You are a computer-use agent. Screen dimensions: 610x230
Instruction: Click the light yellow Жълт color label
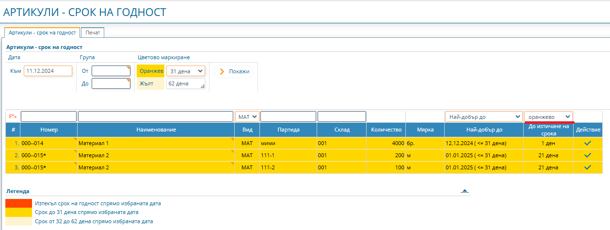151,83
